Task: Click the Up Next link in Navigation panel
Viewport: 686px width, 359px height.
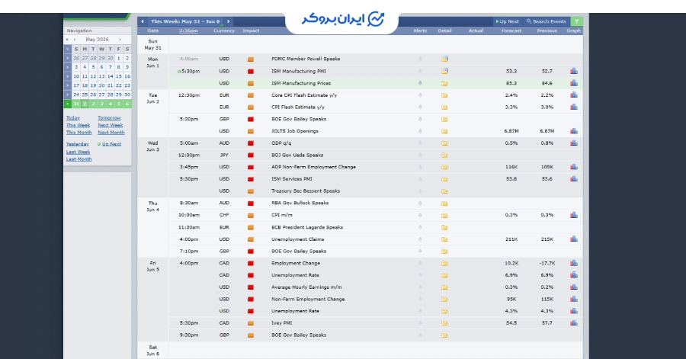Action: pos(111,144)
